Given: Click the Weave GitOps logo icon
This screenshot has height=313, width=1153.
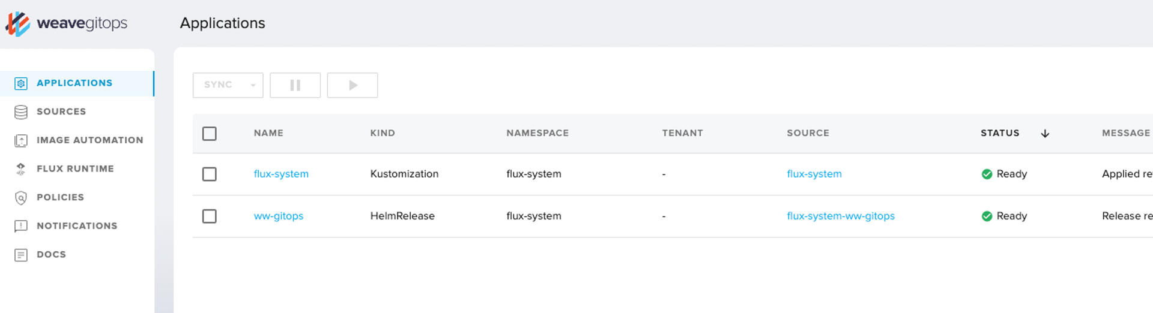Looking at the screenshot, I should [x=17, y=24].
